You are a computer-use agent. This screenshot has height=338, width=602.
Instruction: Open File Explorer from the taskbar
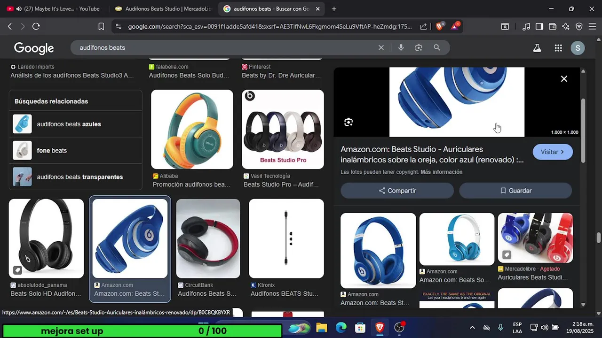321,328
